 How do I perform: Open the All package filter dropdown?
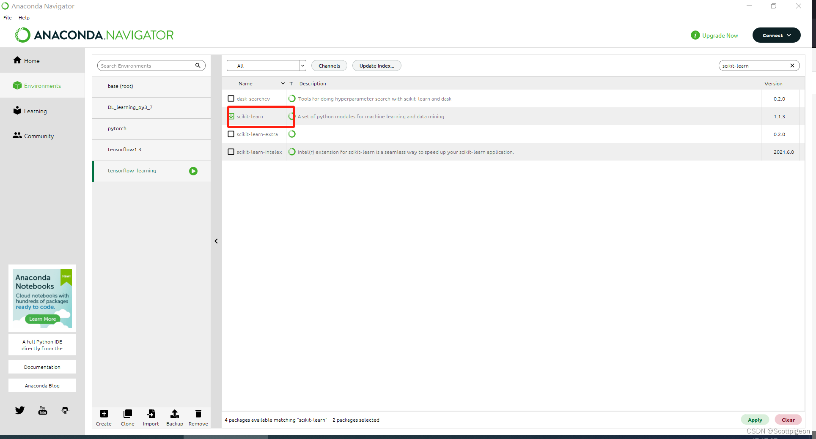(266, 65)
